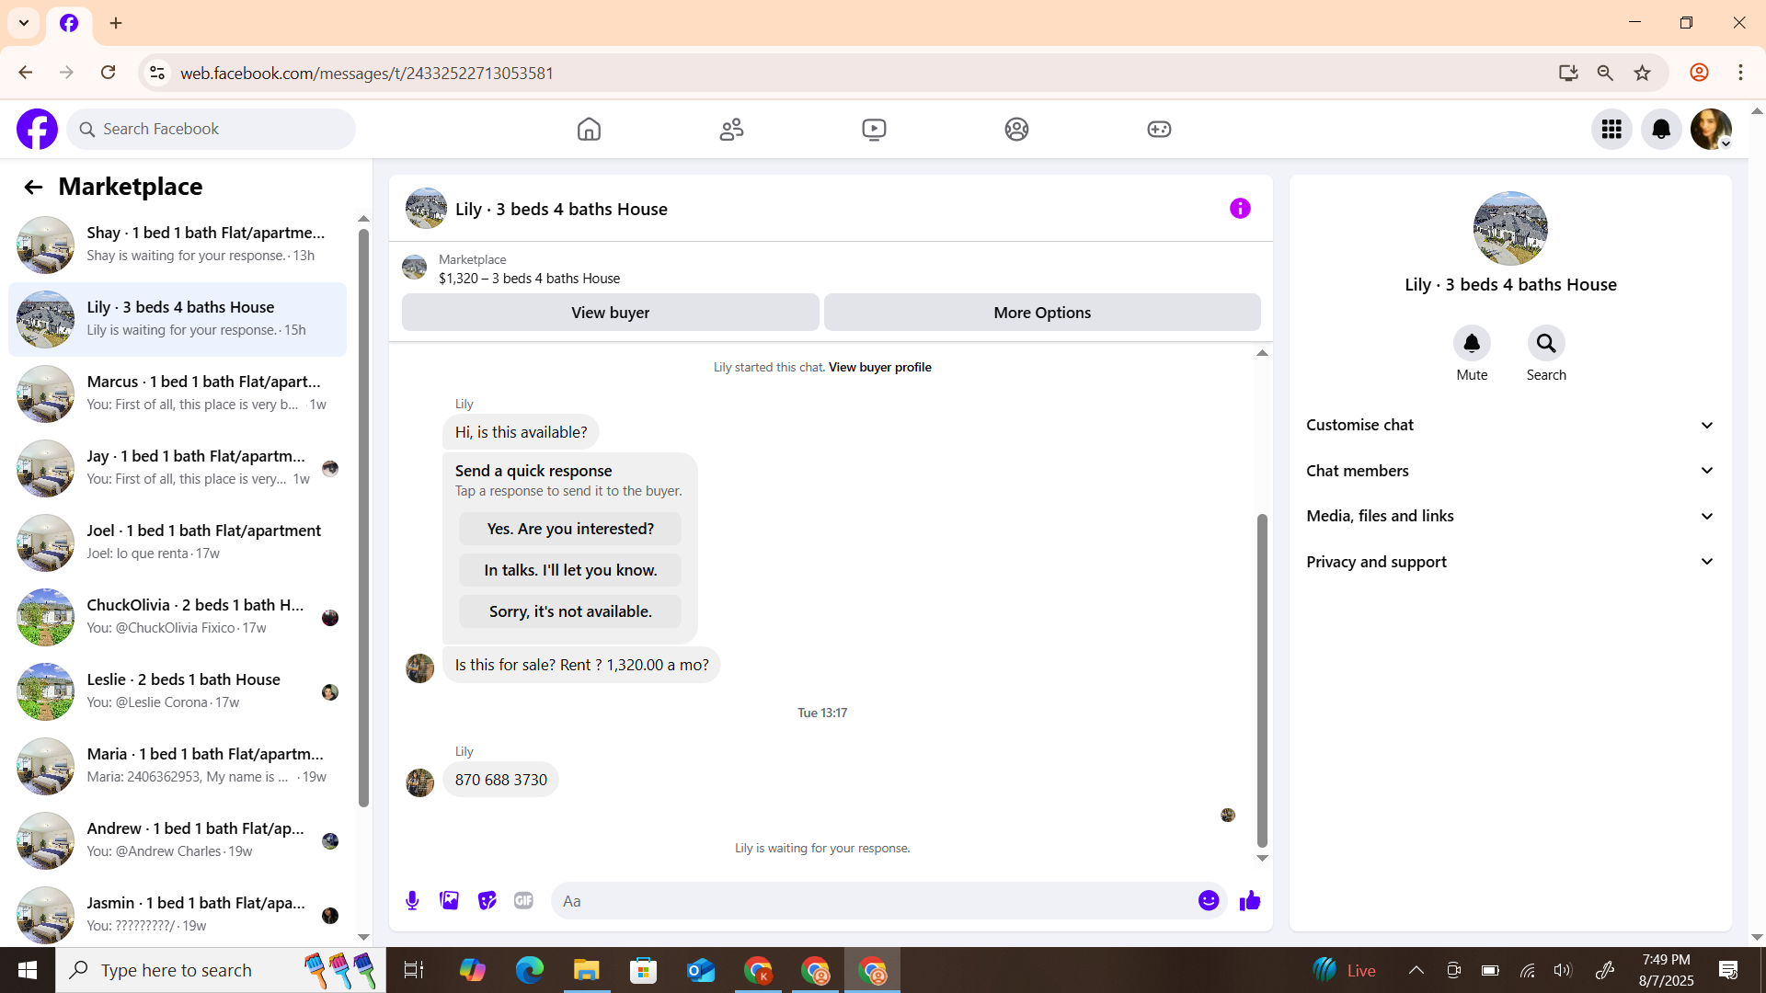Image resolution: width=1766 pixels, height=993 pixels.
Task: Open the View buyer profile link
Action: point(879,367)
